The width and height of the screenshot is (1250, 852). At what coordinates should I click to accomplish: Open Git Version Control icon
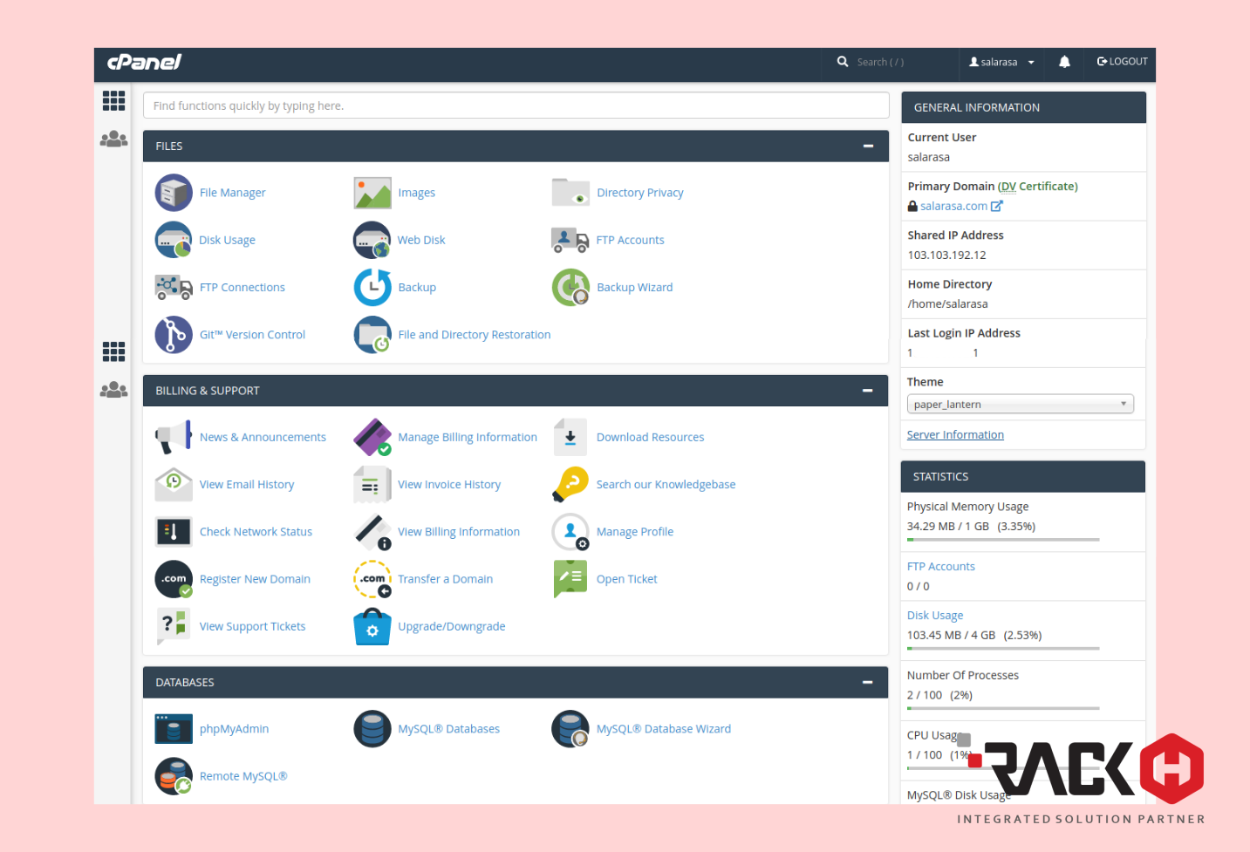tap(174, 334)
